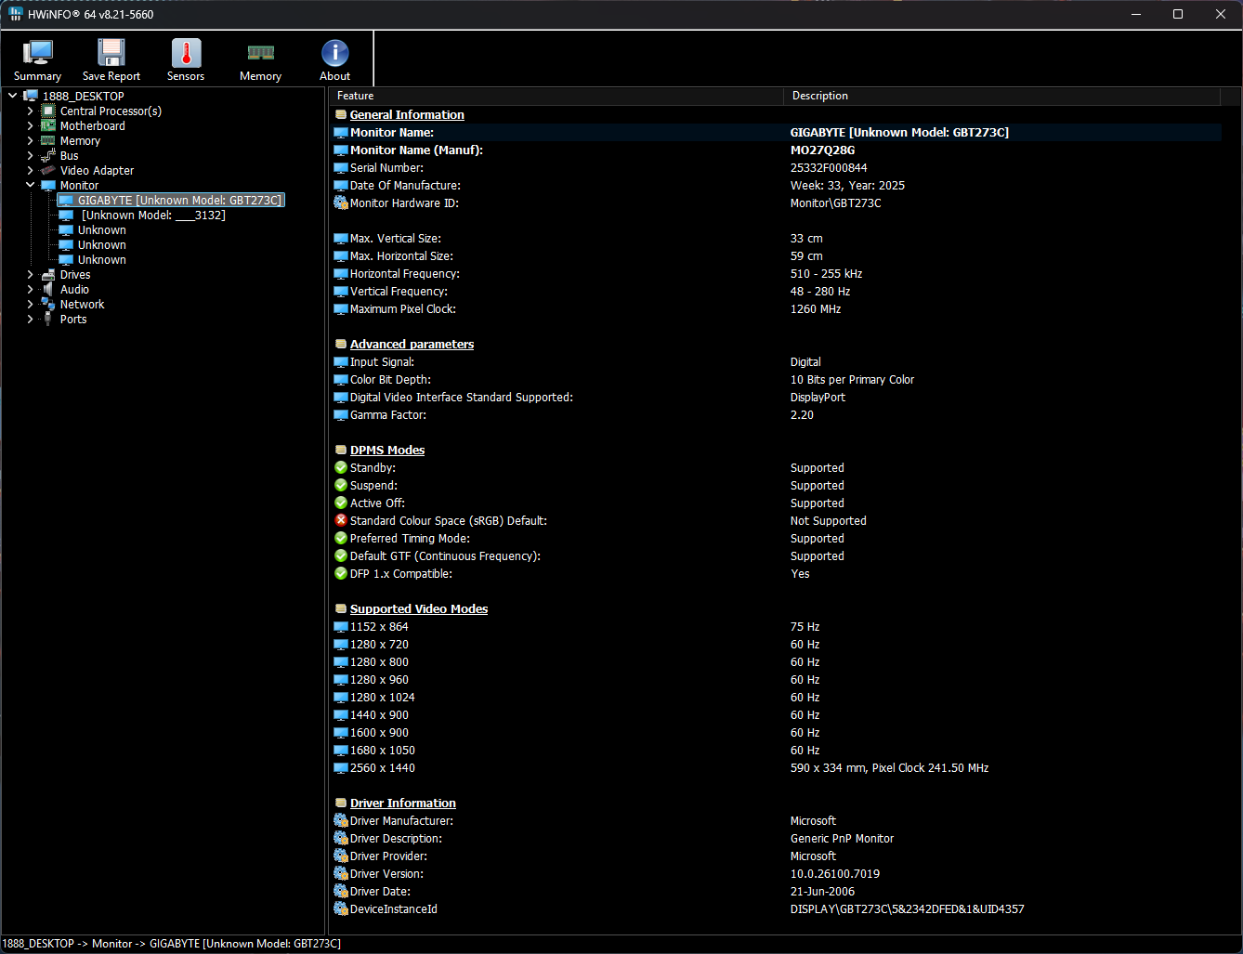Click the Advanced parameters section heading

[412, 344]
